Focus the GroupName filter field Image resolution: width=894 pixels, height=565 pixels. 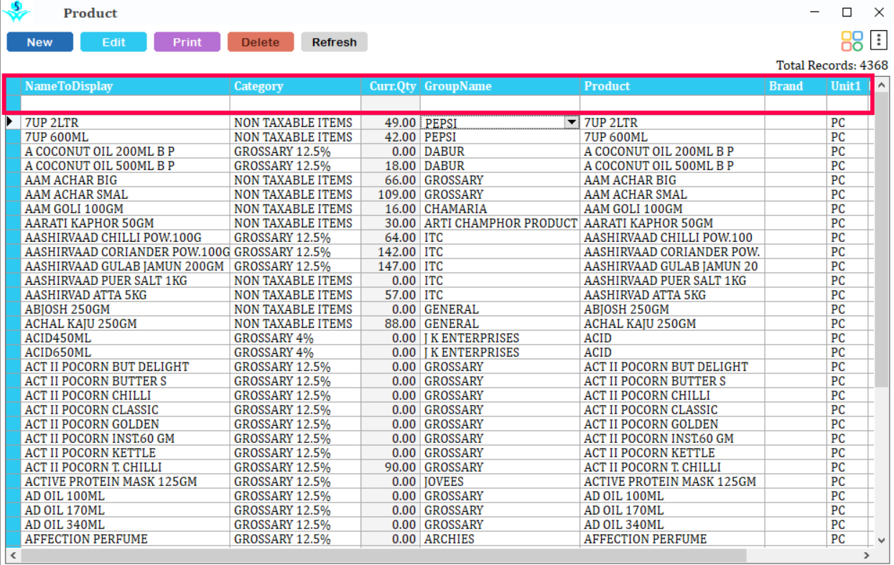[500, 103]
